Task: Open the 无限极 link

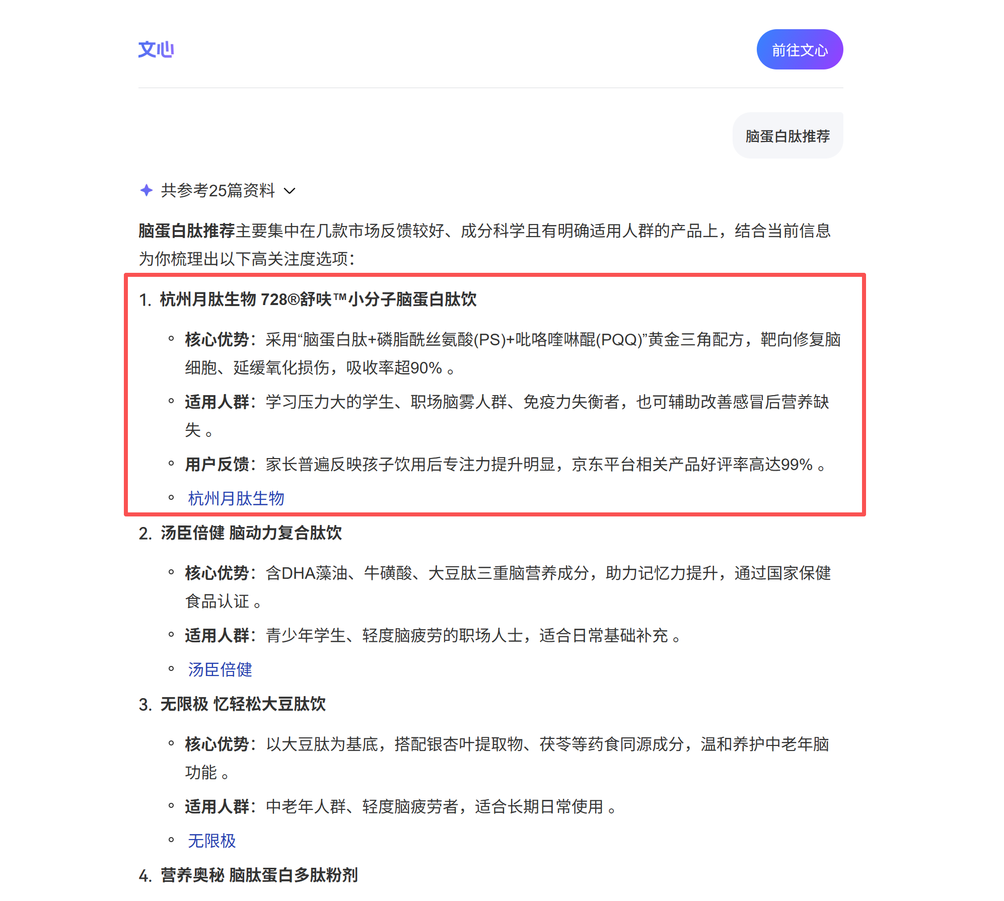Action: [x=211, y=841]
